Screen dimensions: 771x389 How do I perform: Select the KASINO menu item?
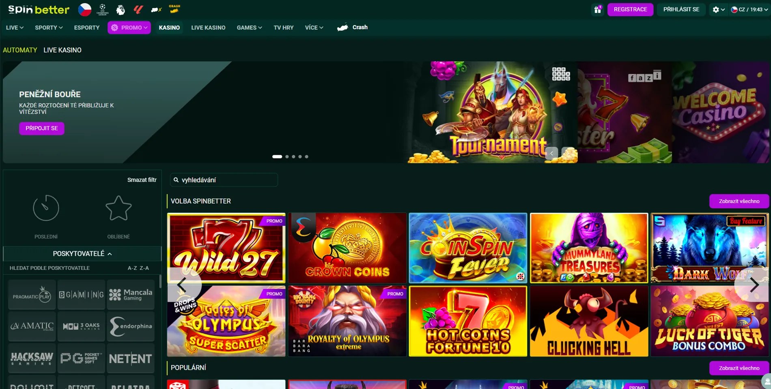coord(169,28)
